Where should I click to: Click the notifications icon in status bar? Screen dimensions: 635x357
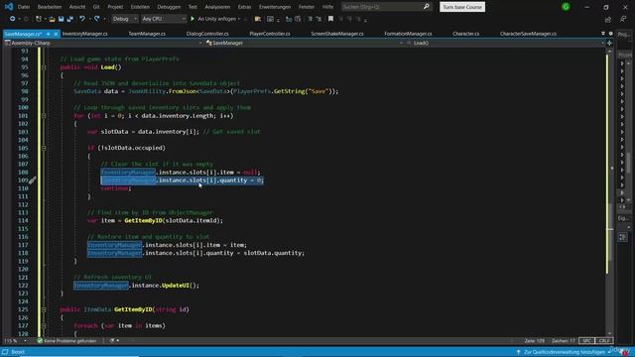tap(625, 352)
